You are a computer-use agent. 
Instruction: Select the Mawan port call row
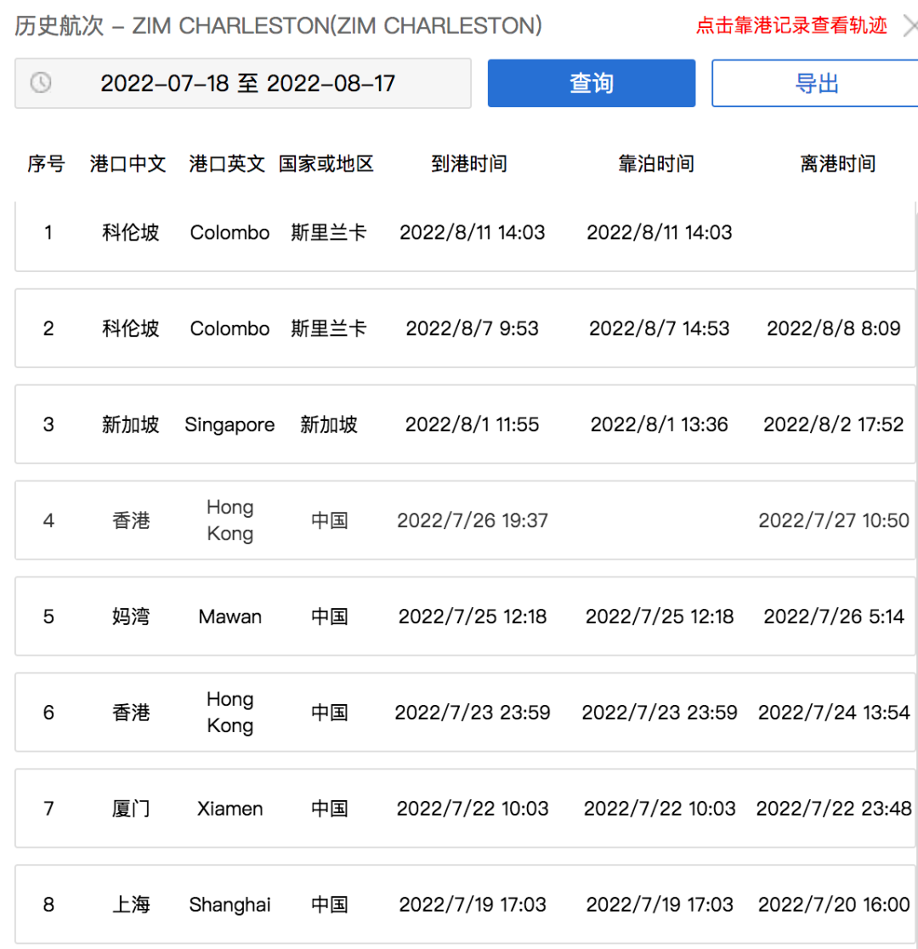coord(459,616)
